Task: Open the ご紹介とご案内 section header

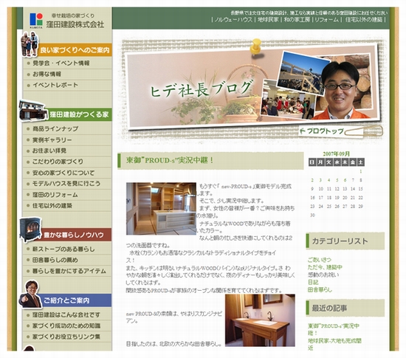Action: [x=77, y=300]
